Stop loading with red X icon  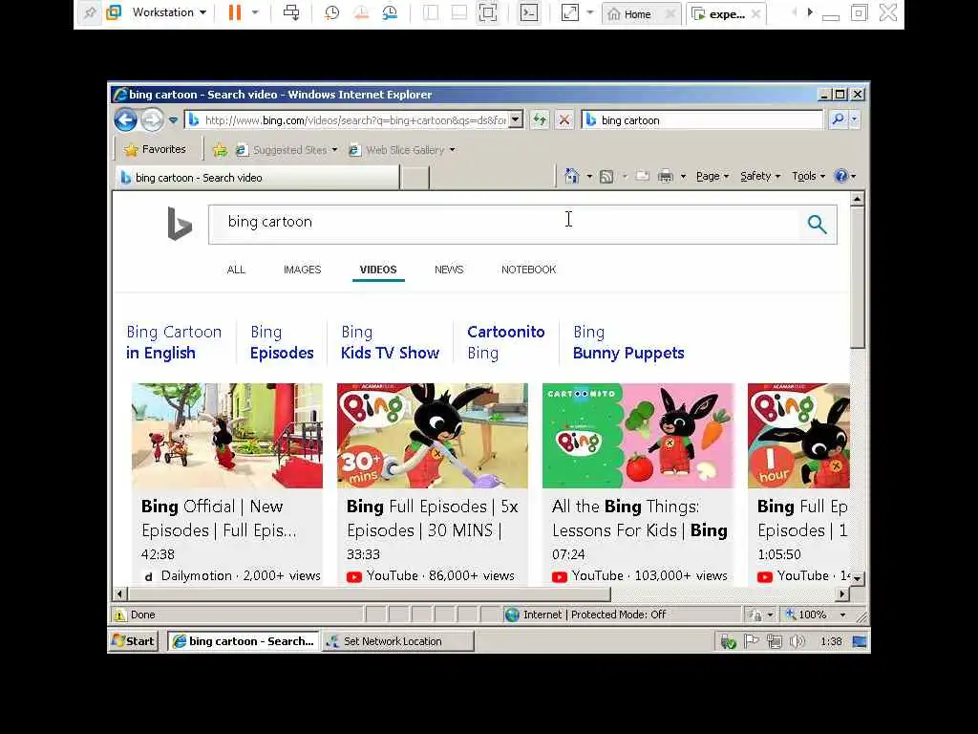tap(564, 119)
